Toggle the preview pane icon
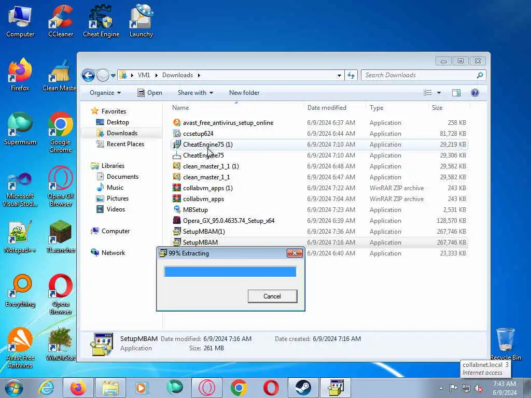The width and height of the screenshot is (531, 398). coord(456,93)
